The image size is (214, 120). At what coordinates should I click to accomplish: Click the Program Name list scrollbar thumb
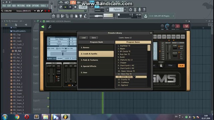pyautogui.click(x=149, y=48)
